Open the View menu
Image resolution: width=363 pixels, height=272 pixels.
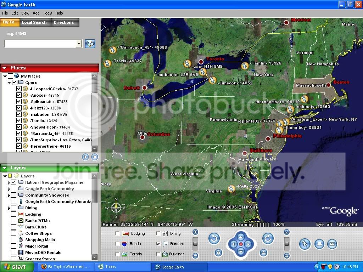25,13
